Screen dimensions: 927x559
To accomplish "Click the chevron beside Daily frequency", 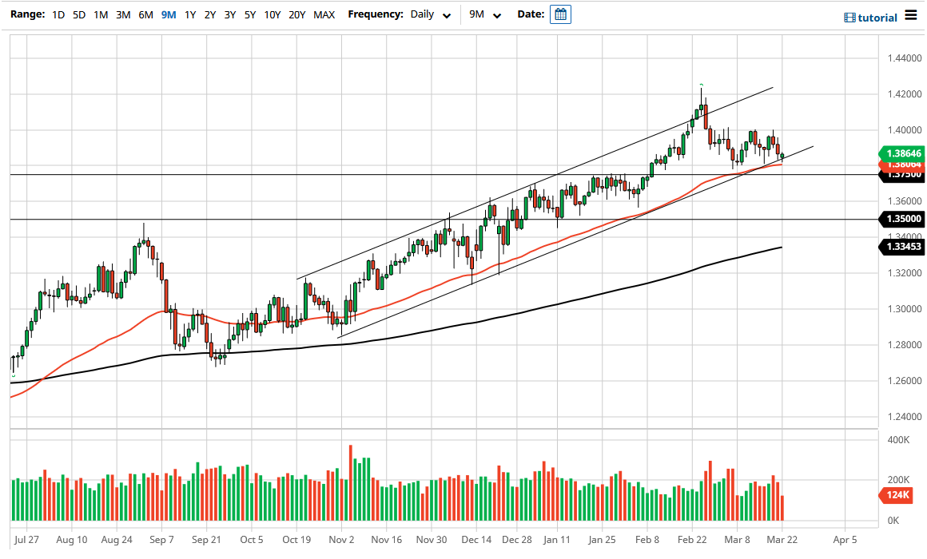I will [447, 14].
